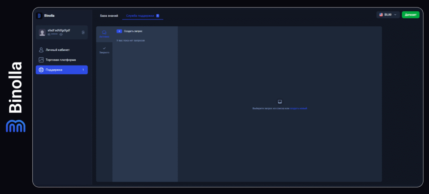Click the Binolla logo in the sidebar header
The image size is (429, 194).
[39, 16]
